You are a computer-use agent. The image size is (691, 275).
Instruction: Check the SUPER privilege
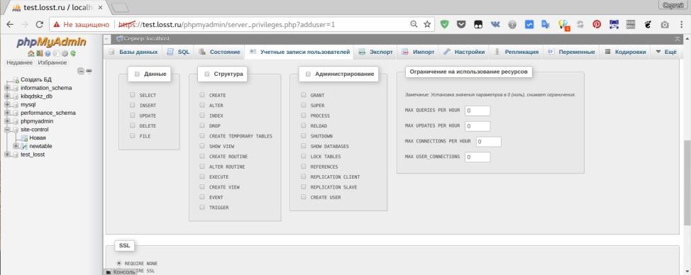(x=303, y=105)
